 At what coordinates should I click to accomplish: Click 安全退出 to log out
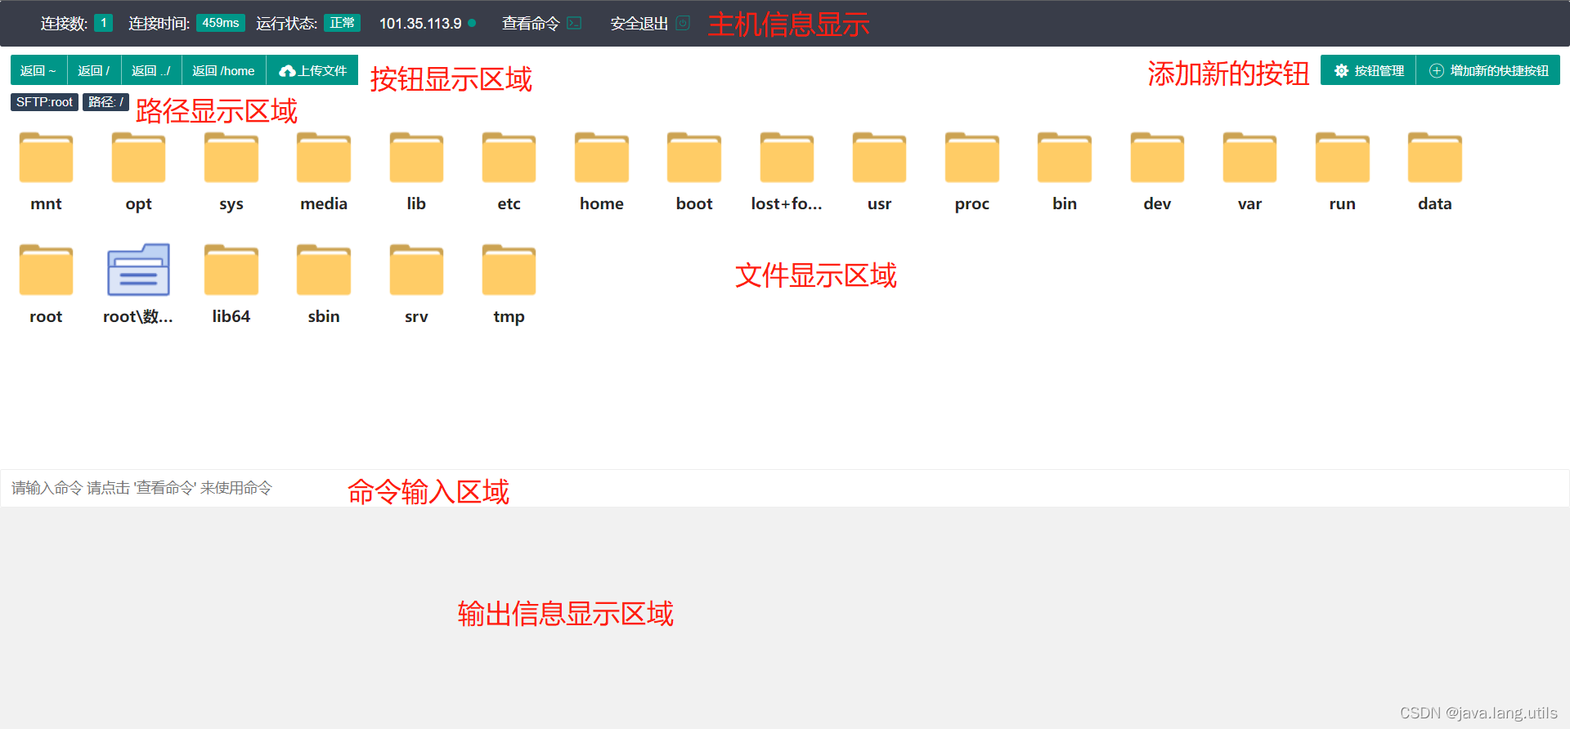(x=650, y=24)
